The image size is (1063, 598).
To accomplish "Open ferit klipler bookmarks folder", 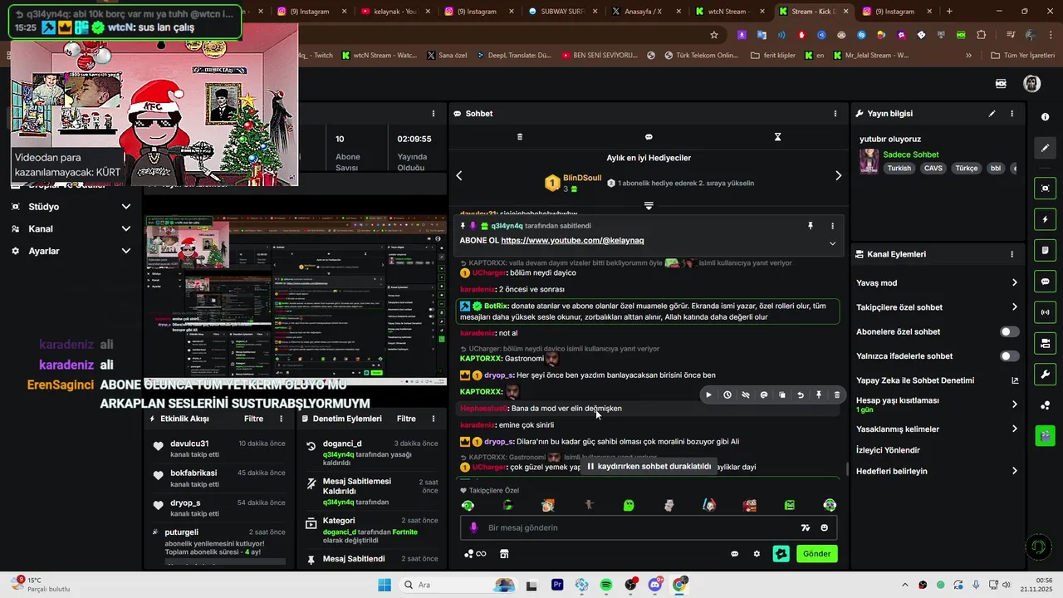I will 772,56.
